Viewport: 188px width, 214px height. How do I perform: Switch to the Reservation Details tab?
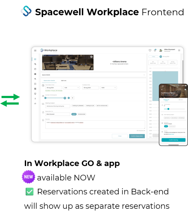(49, 81)
